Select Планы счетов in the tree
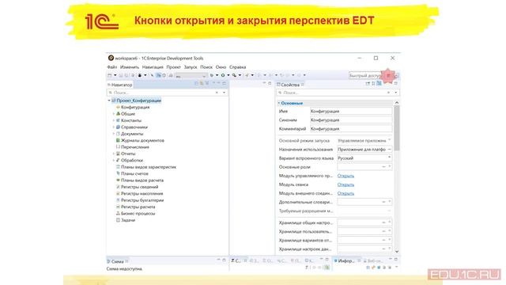Screen dimensions: 506x285 coord(134,173)
